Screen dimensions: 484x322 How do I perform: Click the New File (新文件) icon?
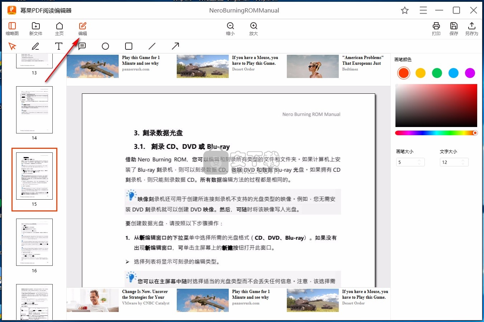35,29
